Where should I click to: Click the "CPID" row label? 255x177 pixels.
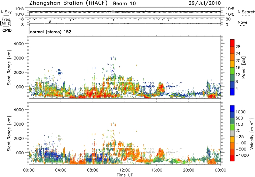coord(7,30)
